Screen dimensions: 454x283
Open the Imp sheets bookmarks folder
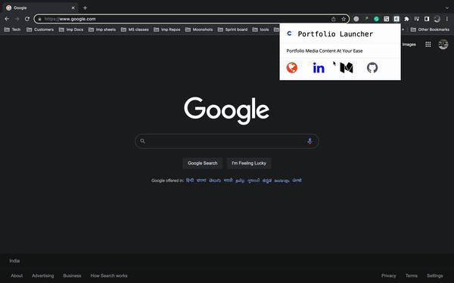tap(102, 29)
